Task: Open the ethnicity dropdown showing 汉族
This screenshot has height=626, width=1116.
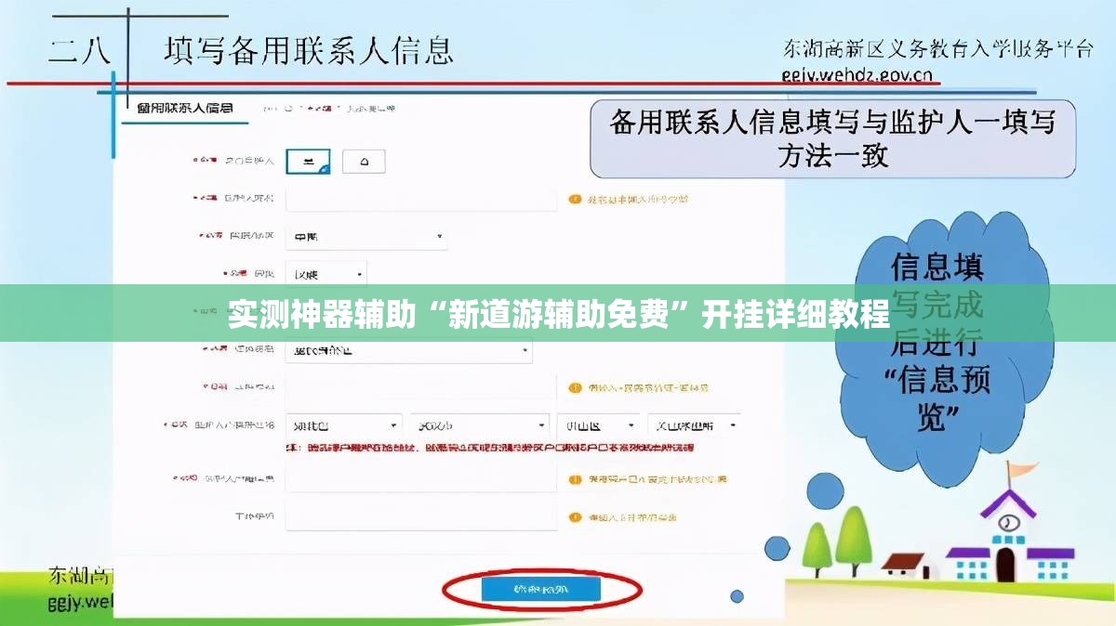Action: [x=326, y=274]
